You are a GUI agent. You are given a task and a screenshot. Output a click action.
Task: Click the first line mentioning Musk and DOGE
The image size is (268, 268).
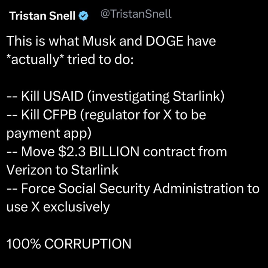pos(111,42)
